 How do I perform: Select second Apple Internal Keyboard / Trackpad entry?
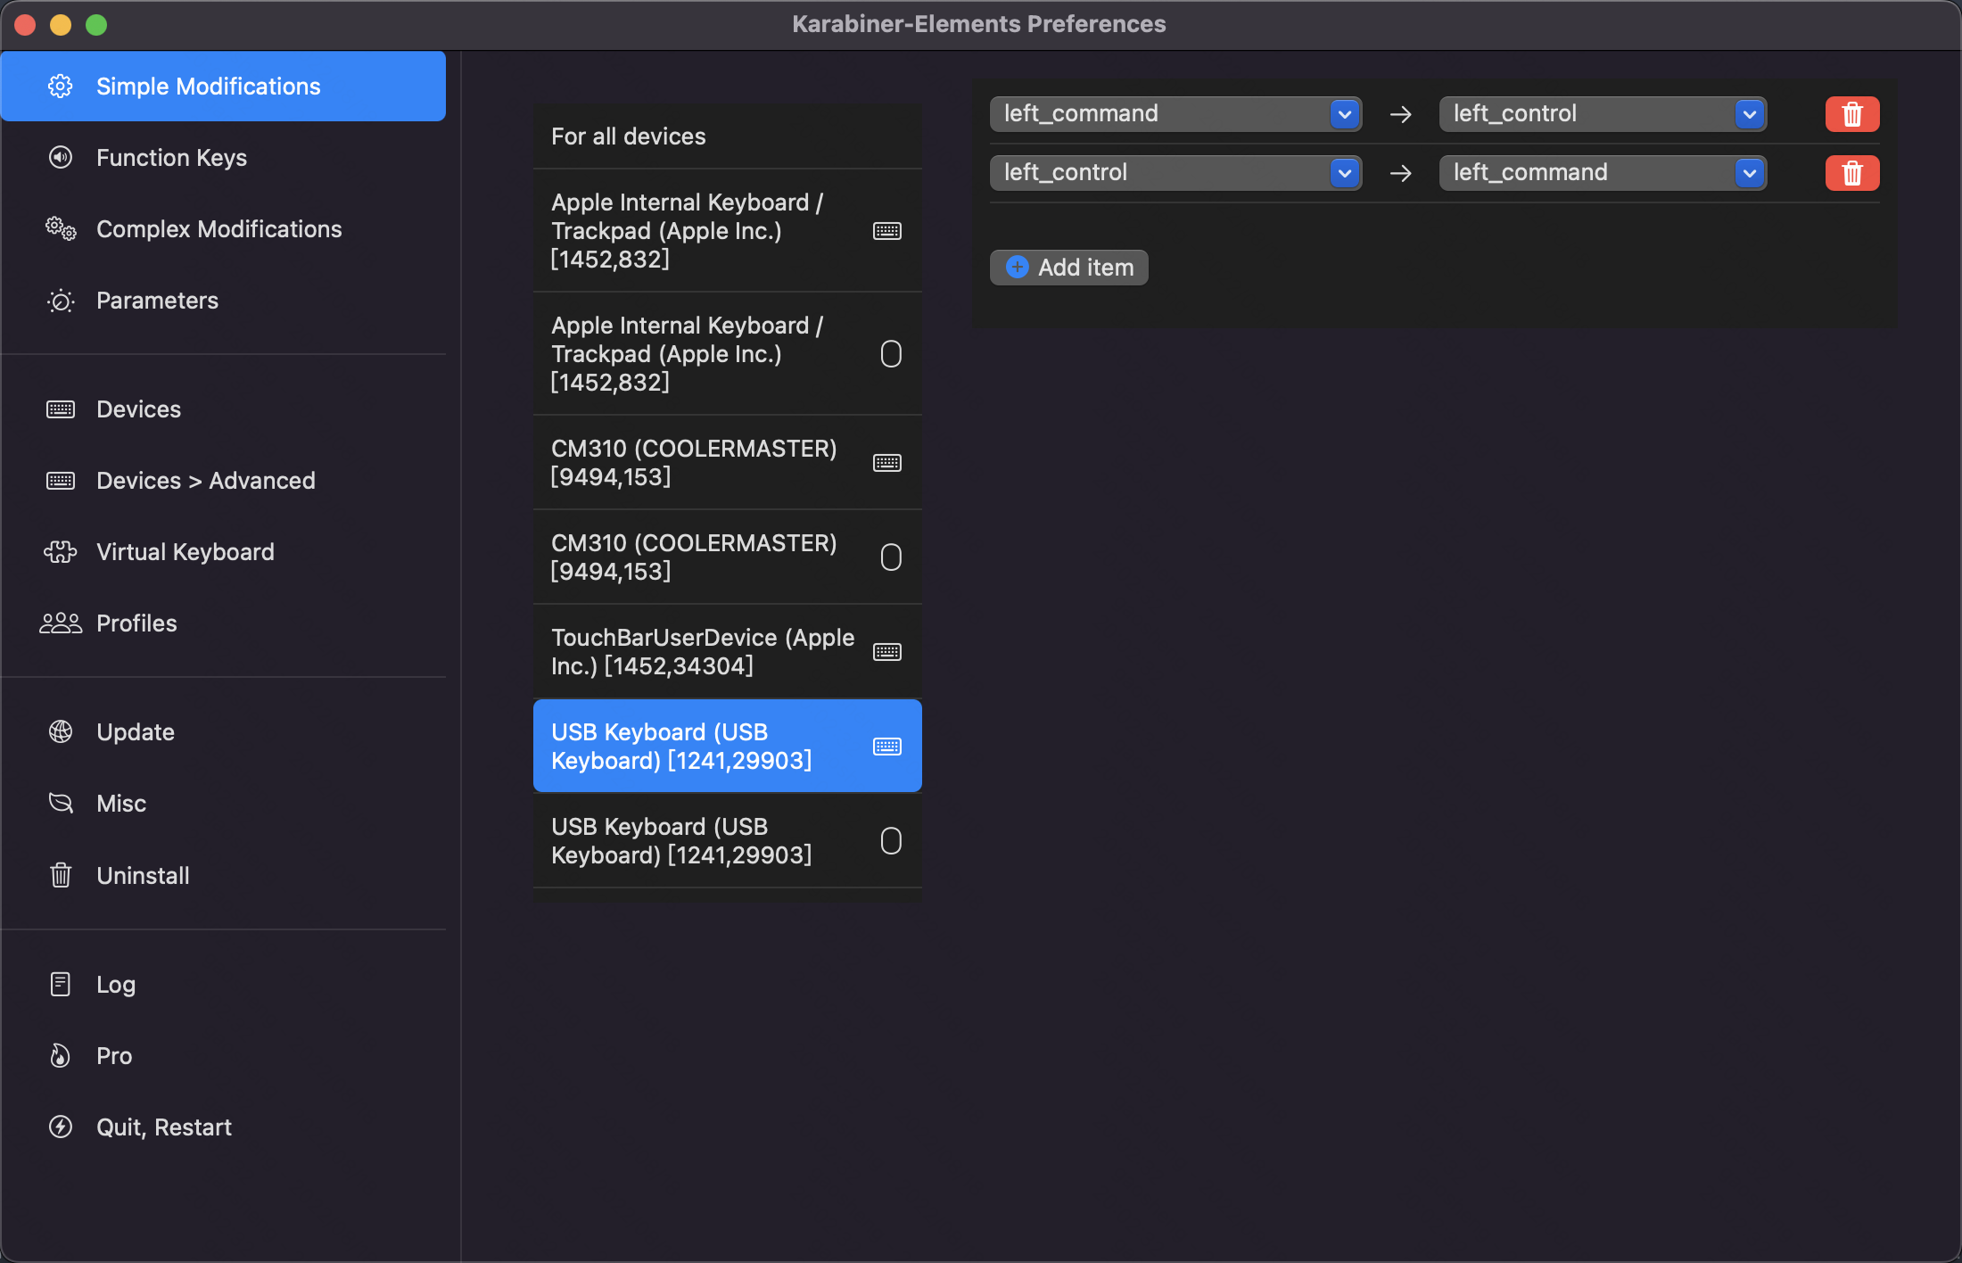[728, 354]
